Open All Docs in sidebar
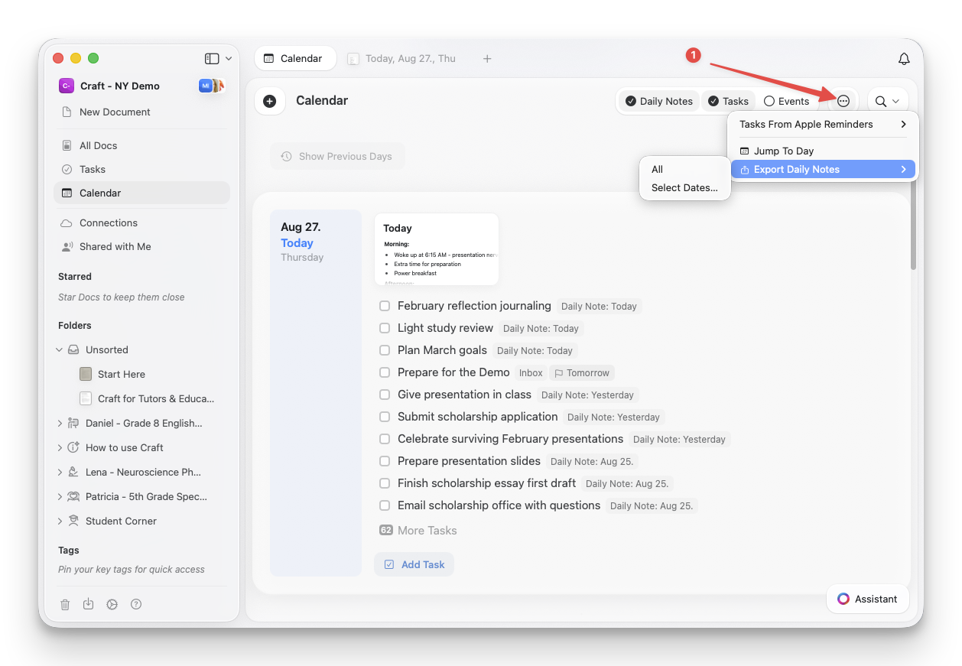The image size is (962, 666). pos(141,145)
